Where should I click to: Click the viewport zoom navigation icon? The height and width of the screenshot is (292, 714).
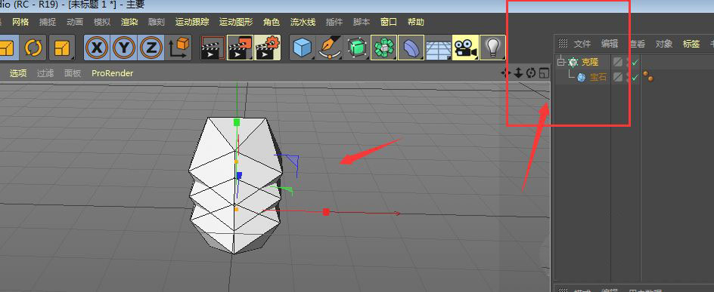click(x=518, y=72)
